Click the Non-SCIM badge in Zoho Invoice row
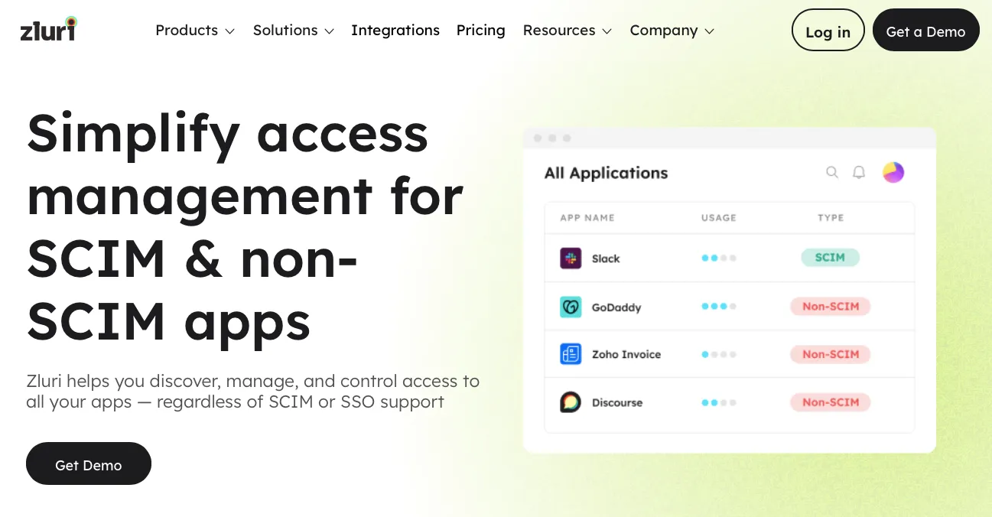 tap(831, 354)
